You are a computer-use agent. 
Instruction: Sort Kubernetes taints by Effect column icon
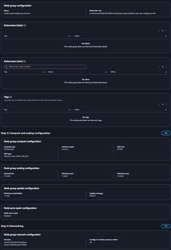(166, 72)
